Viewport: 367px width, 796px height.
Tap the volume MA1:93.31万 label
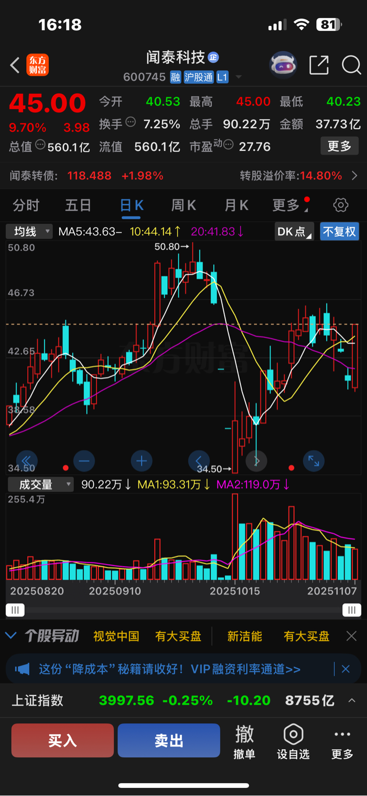[173, 484]
